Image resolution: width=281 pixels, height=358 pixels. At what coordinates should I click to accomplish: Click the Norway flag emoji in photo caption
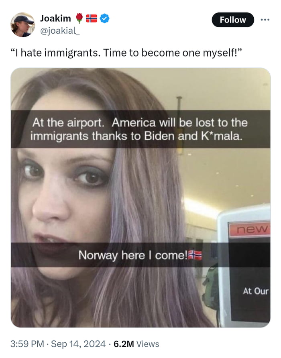[x=195, y=255]
